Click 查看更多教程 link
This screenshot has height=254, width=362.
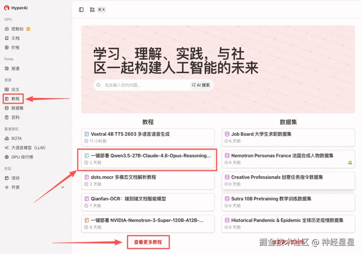[148, 242]
